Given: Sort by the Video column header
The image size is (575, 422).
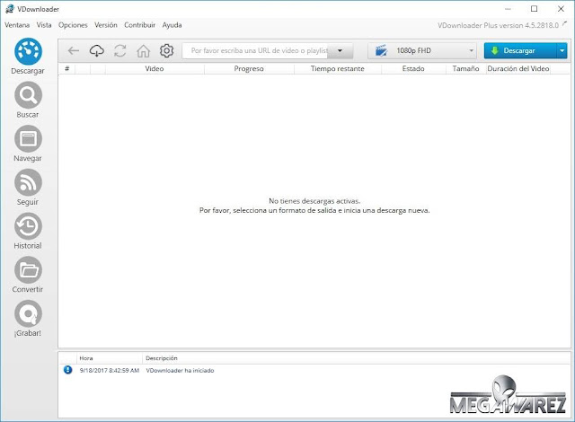Looking at the screenshot, I should (x=155, y=68).
